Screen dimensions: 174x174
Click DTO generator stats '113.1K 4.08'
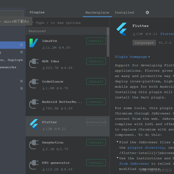coord(57,169)
